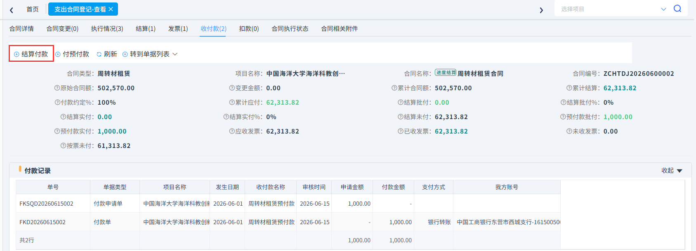This screenshot has width=696, height=251.
Task: Open the 扣款(0) tab
Action: (x=249, y=28)
